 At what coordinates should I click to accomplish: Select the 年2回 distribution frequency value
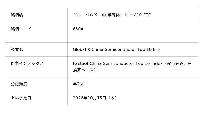pyautogui.click(x=78, y=84)
